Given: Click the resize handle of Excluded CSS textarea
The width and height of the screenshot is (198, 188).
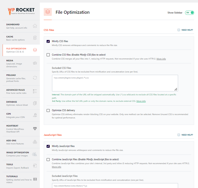Looking at the screenshot, I should (176, 89).
